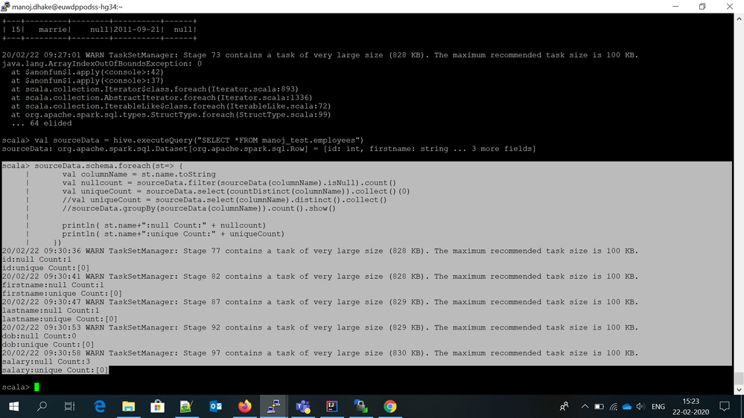Click the terminal scrollbar up arrow
The height and width of the screenshot is (418, 744).
[739, 19]
